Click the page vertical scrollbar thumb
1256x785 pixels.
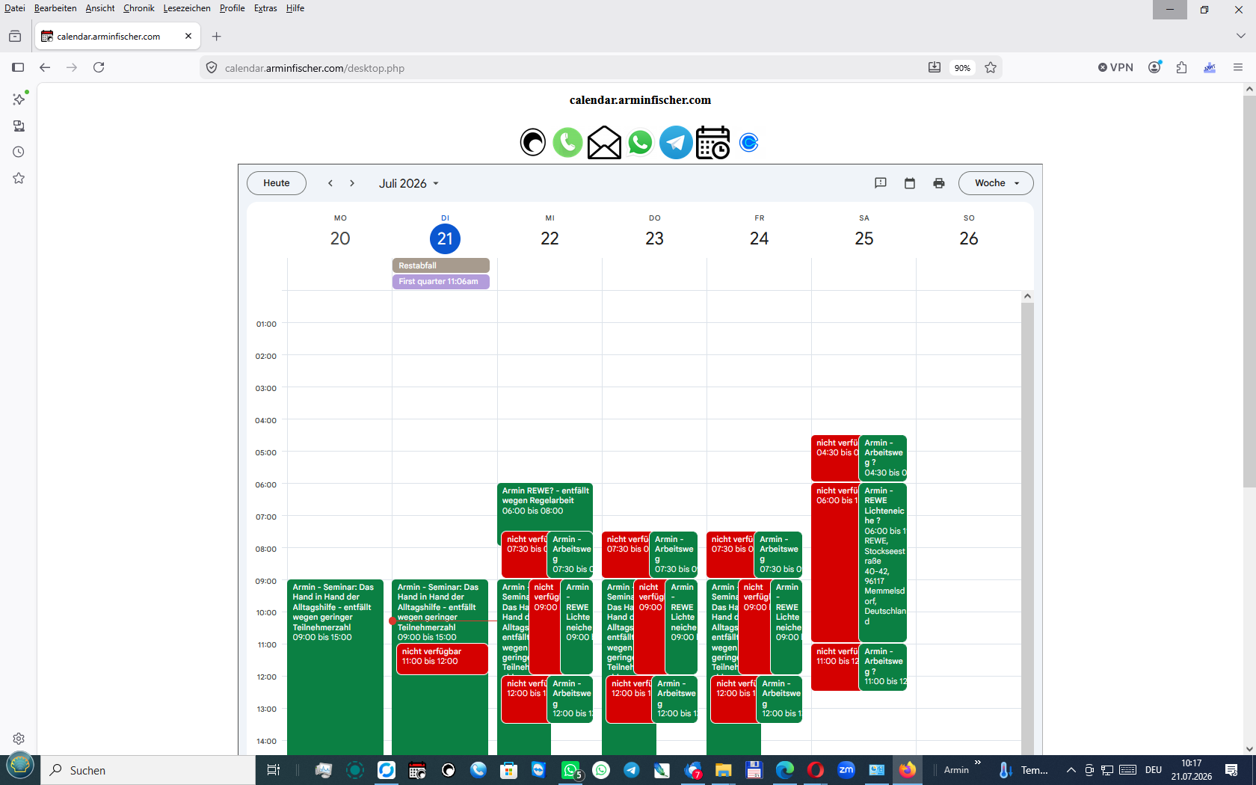[x=1249, y=292]
